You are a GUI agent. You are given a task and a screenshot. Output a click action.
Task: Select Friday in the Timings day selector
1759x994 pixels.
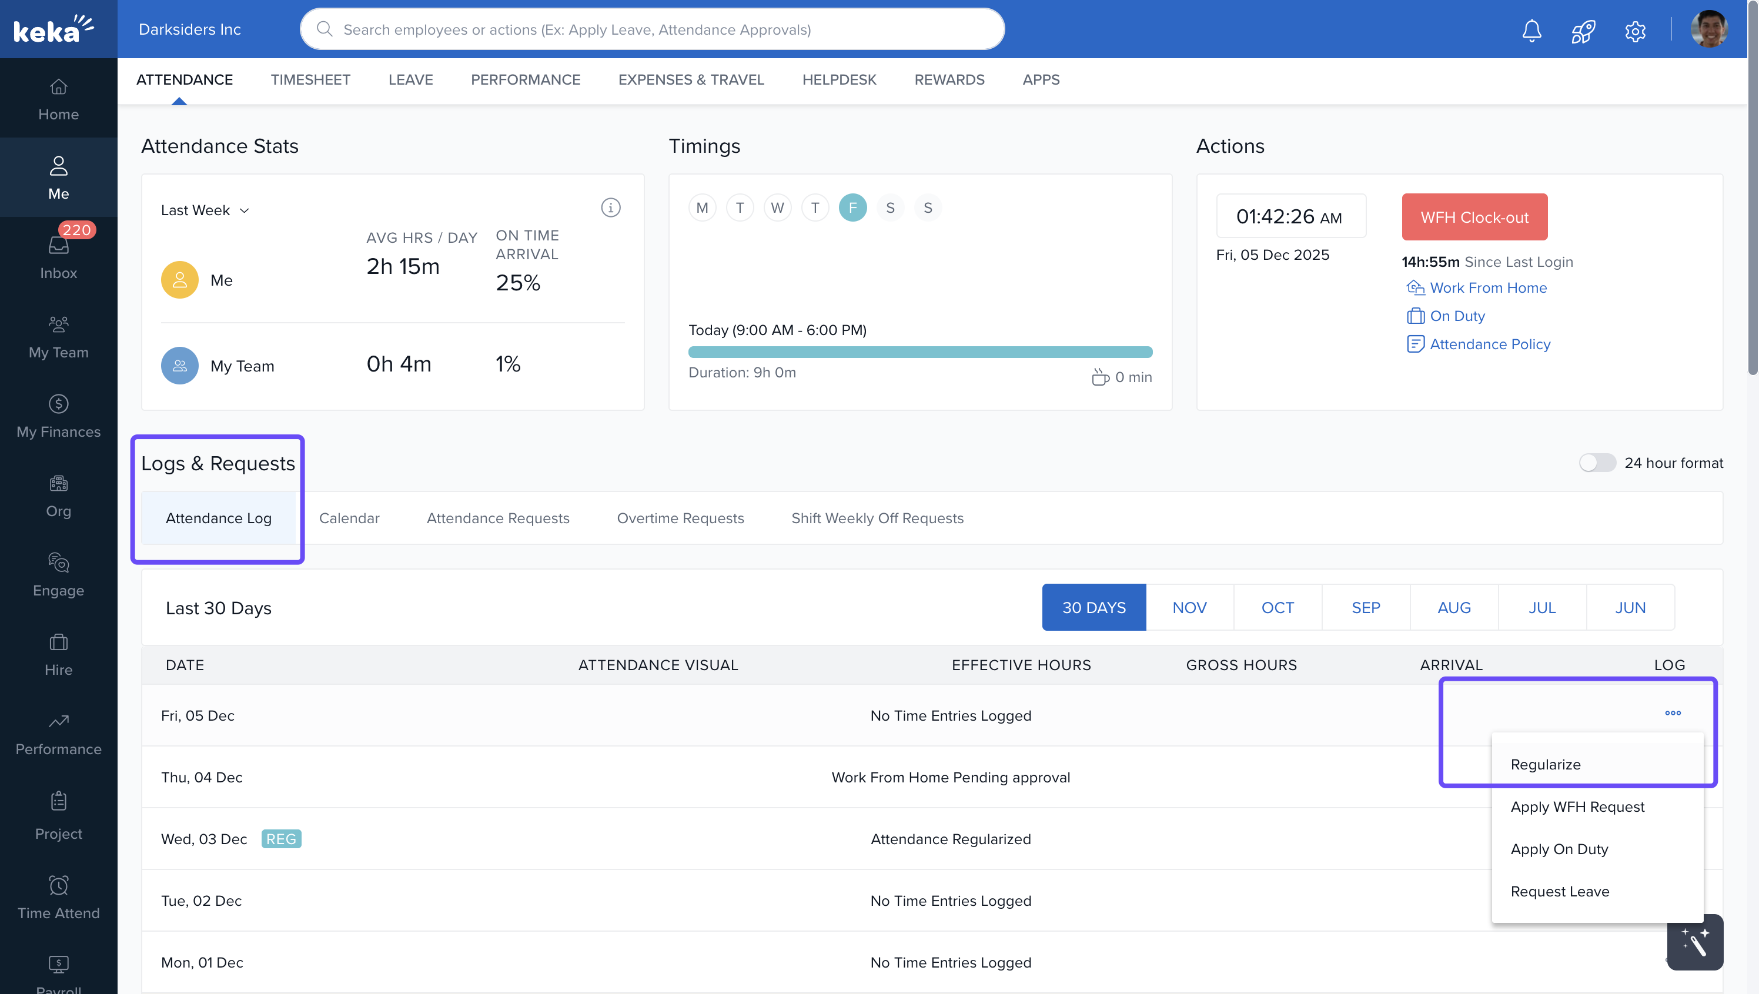pos(852,207)
